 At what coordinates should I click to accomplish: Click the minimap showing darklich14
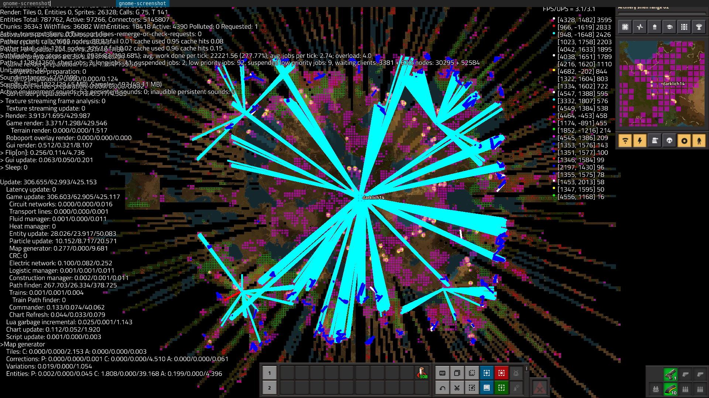[x=662, y=84]
